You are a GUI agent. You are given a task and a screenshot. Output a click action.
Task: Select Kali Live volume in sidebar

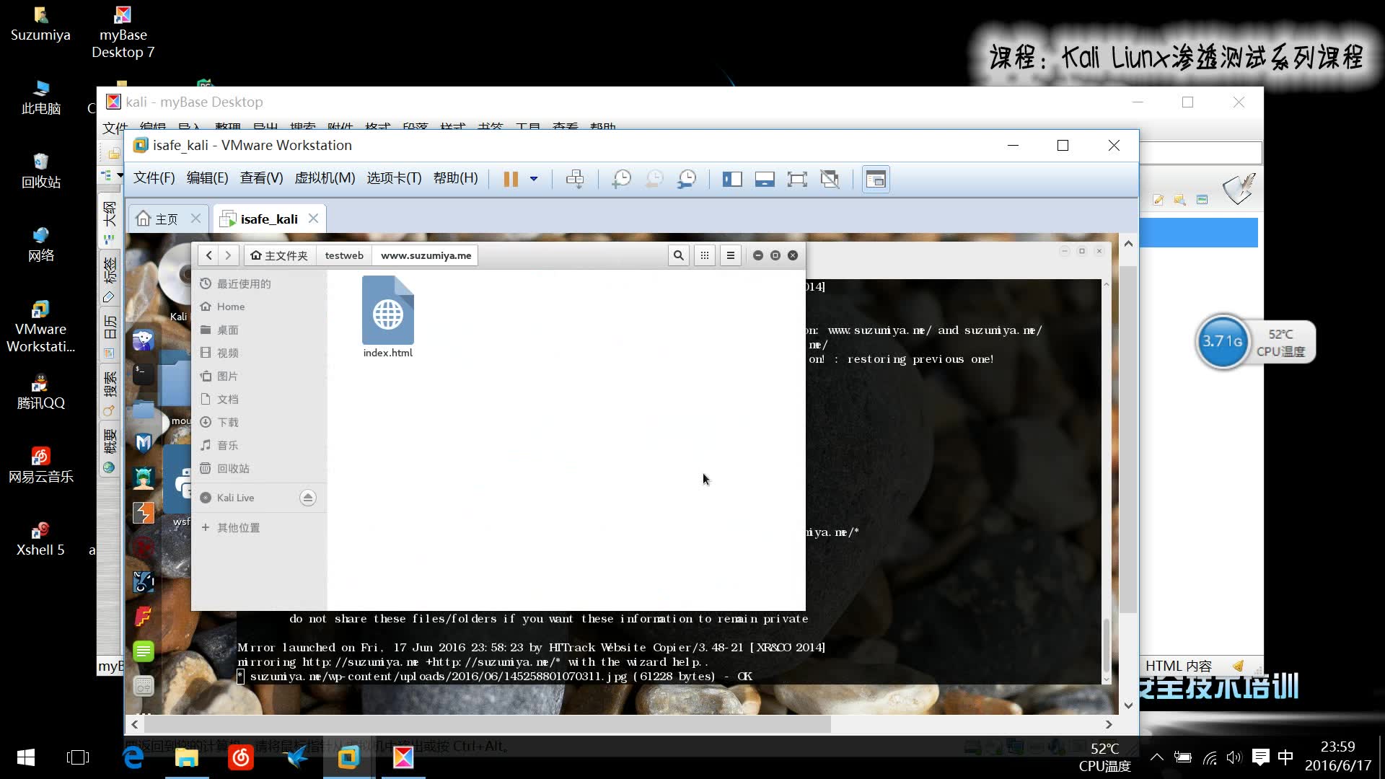245,498
